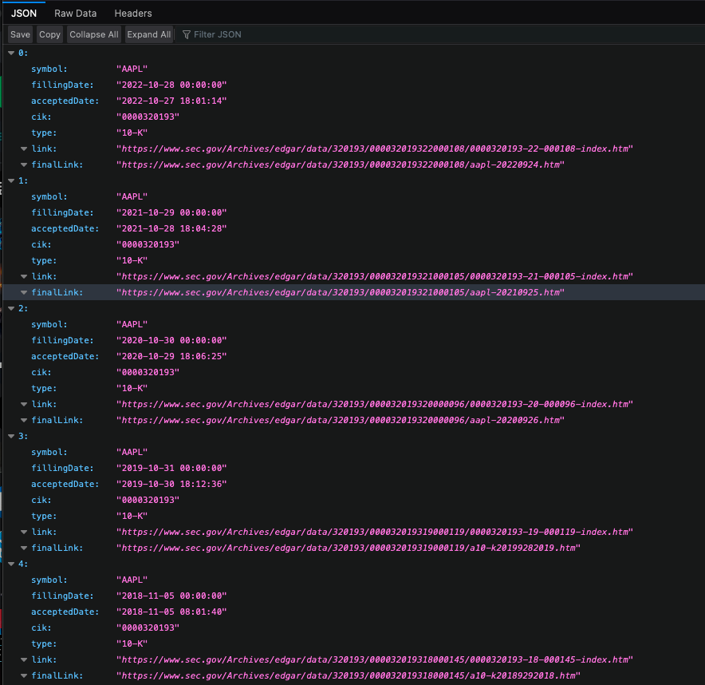Screen dimensions: 705x685
Task: Select fillingDate value "2018-11-05 00:00:00"
Action: tap(171, 596)
